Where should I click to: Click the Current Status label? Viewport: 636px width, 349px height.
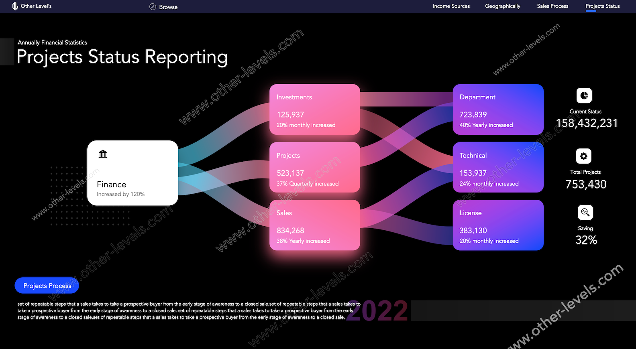point(585,112)
